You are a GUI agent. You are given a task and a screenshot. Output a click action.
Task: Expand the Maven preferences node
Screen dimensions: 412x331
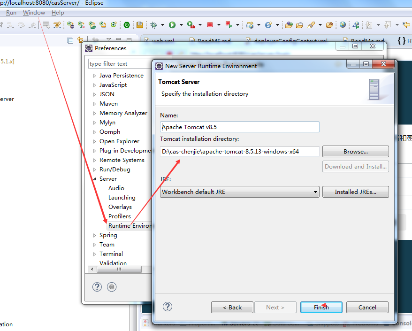tap(95, 104)
